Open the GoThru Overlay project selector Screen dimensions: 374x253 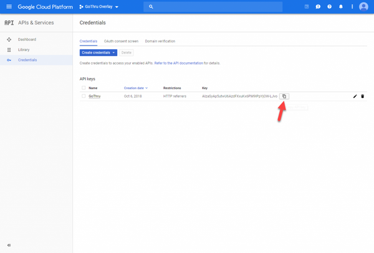(98, 7)
